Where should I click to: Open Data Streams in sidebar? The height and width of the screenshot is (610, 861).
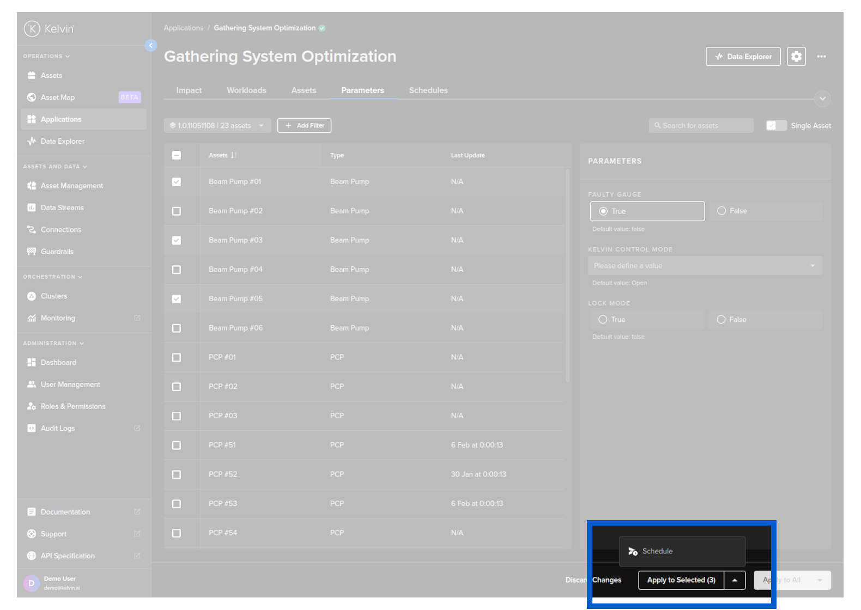62,208
